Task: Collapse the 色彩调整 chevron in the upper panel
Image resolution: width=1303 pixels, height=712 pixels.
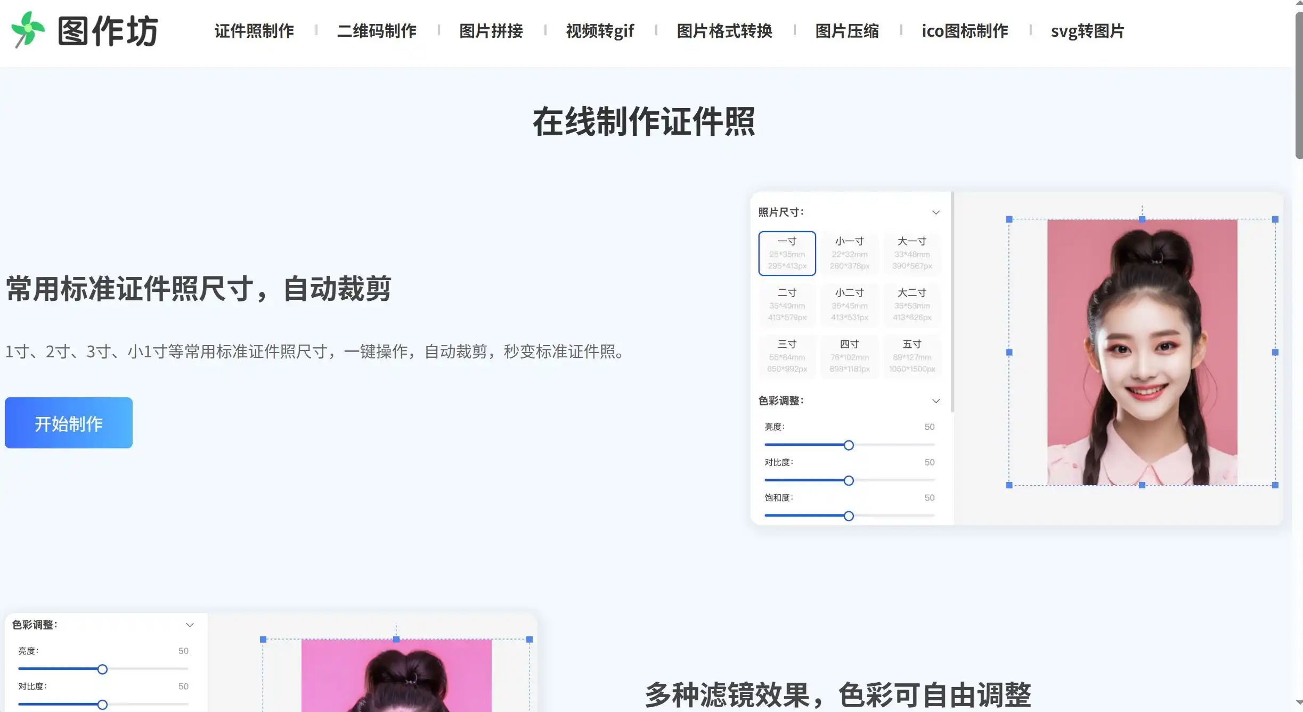Action: tap(936, 401)
